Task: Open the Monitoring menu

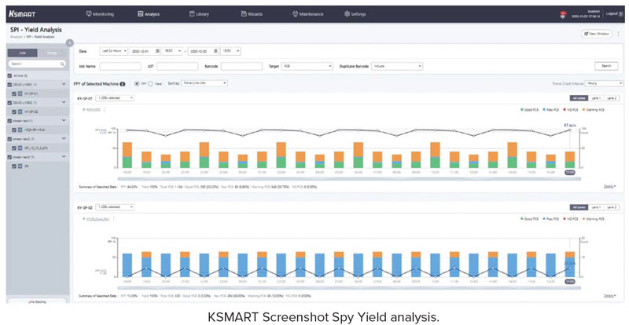Action: 101,14
